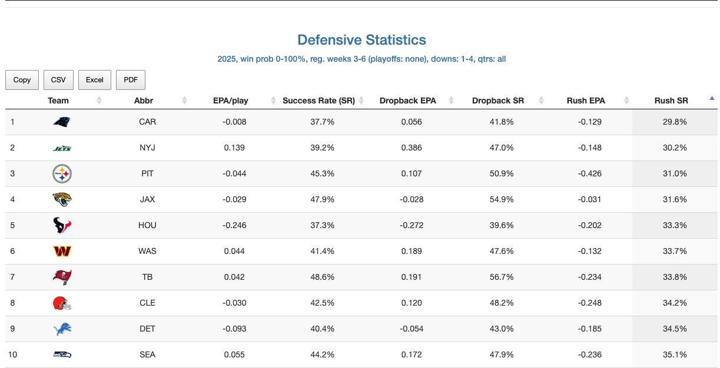720x368 pixels.
Task: Copy the table to clipboard
Action: click(x=22, y=80)
